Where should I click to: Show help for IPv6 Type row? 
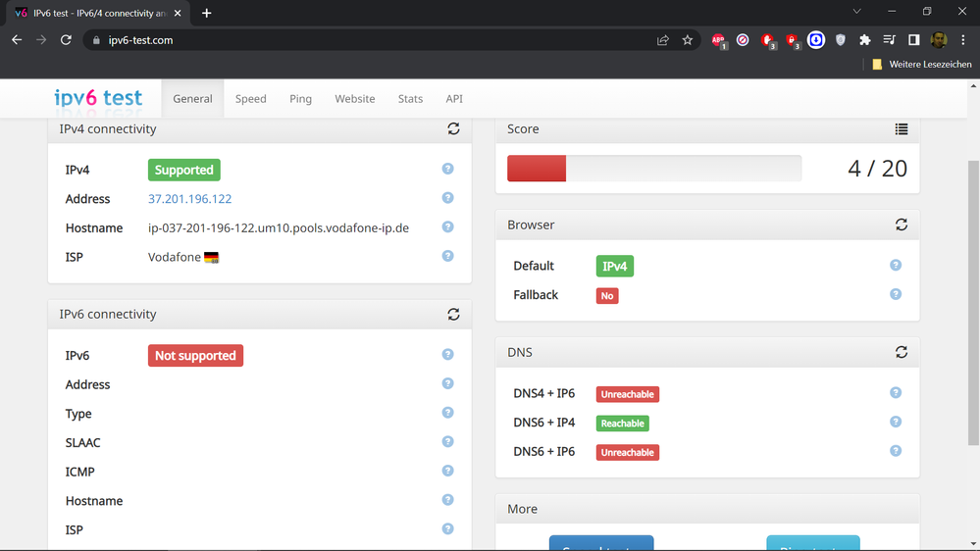click(447, 413)
